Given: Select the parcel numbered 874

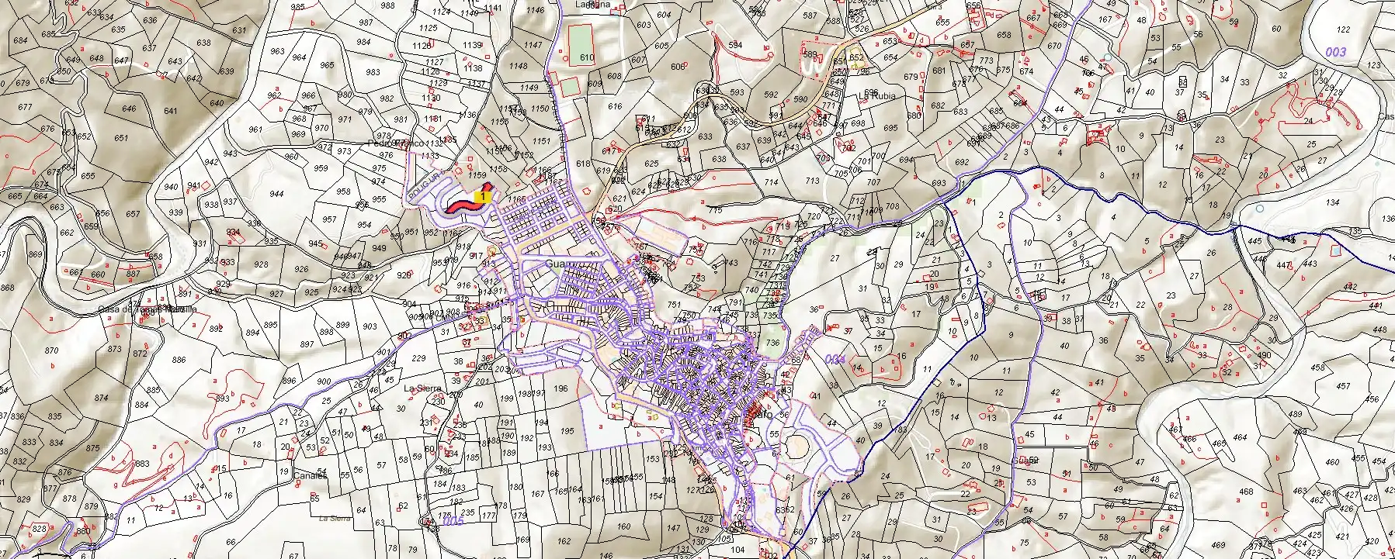Looking at the screenshot, I should click(x=101, y=398).
